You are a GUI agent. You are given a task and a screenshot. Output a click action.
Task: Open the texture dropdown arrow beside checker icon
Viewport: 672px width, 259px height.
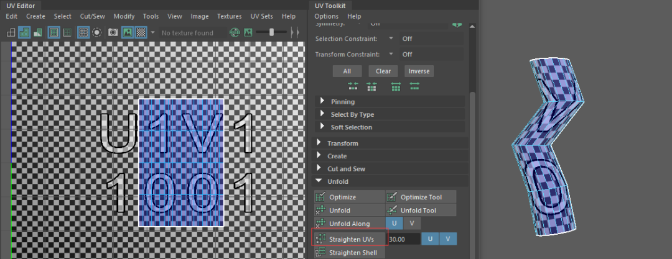click(152, 32)
